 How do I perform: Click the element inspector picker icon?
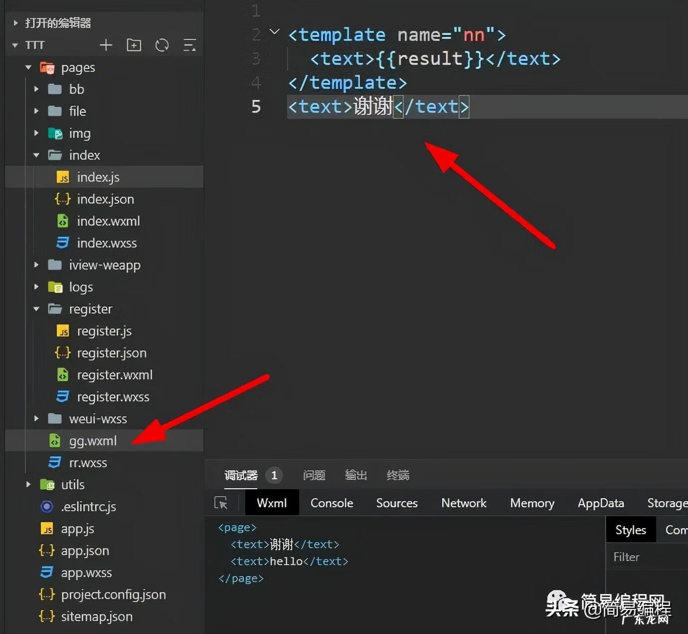[x=221, y=503]
